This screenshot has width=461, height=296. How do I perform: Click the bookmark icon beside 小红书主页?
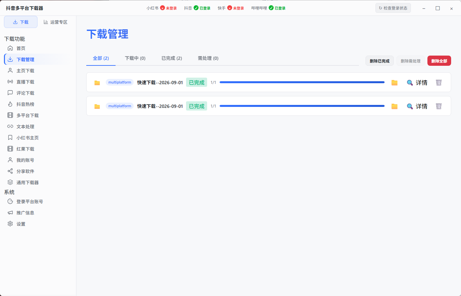pos(10,138)
